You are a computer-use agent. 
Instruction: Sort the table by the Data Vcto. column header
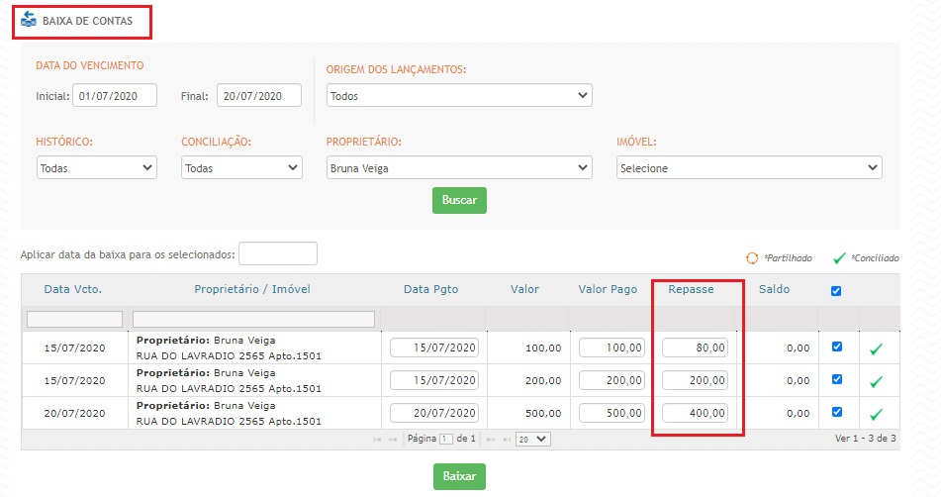tap(73, 289)
